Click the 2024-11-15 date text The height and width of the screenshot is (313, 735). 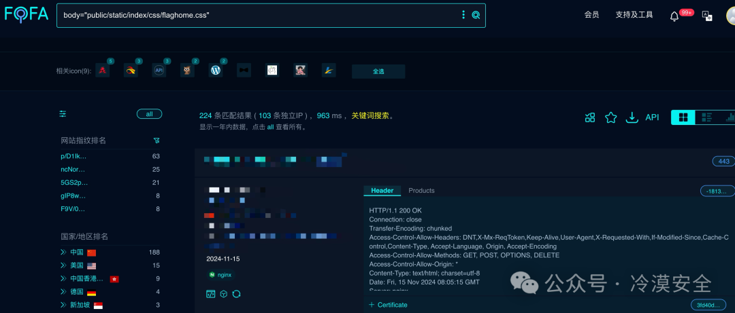[x=223, y=259]
